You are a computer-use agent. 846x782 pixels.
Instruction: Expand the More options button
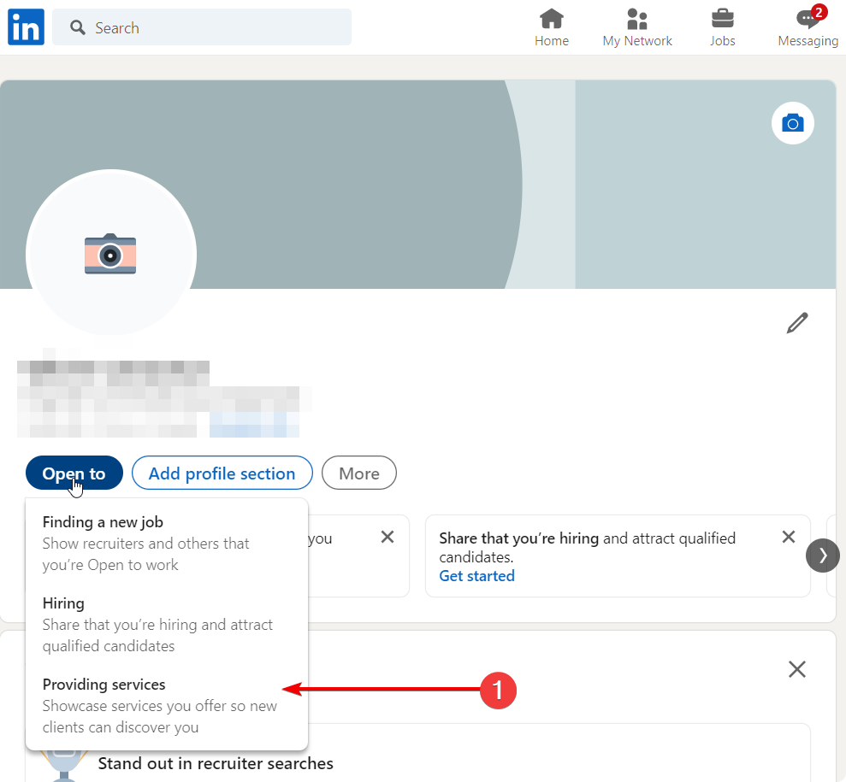pos(359,473)
